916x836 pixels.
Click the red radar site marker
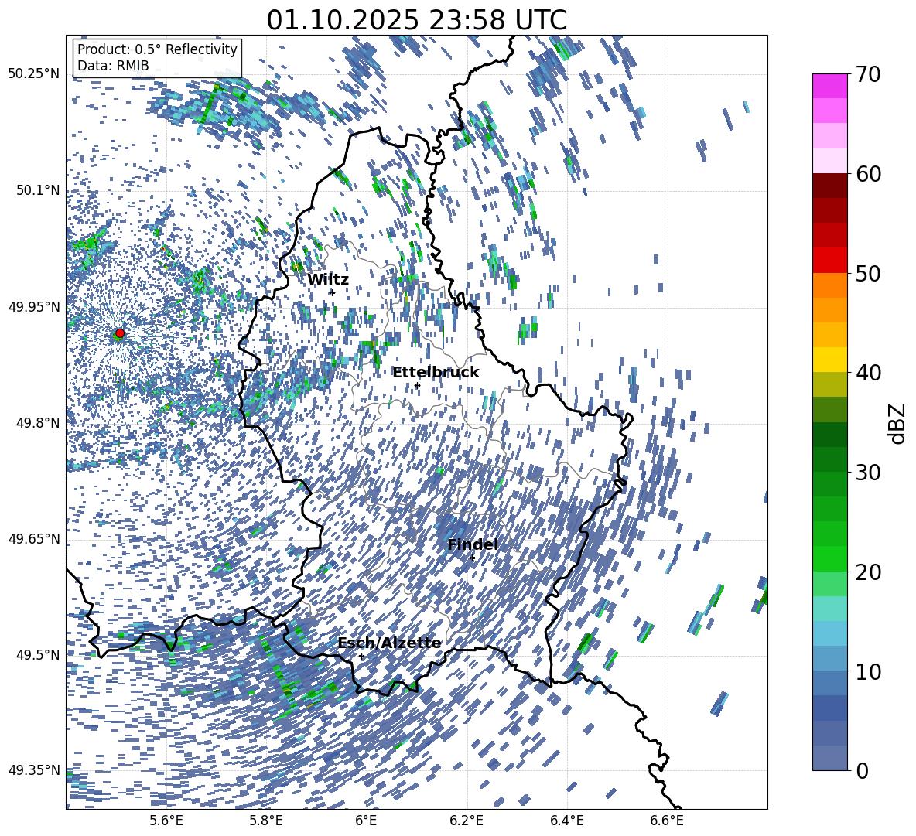119,333
